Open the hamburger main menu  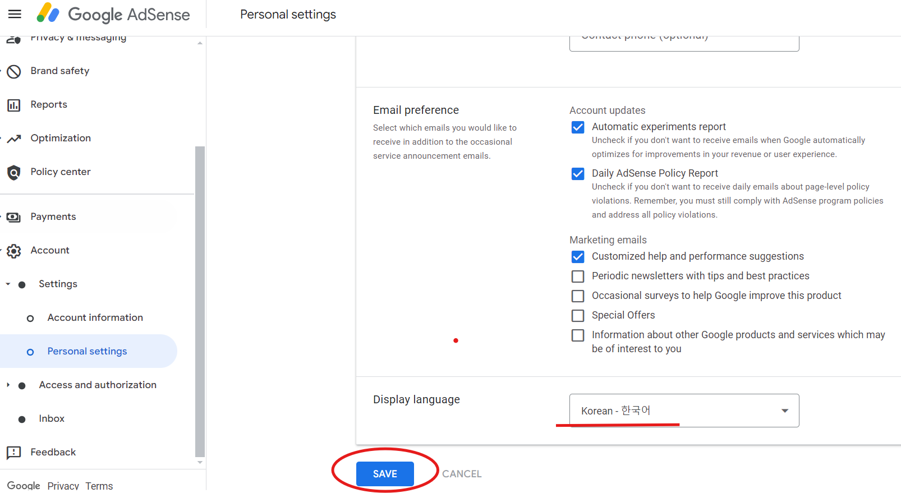pyautogui.click(x=15, y=14)
